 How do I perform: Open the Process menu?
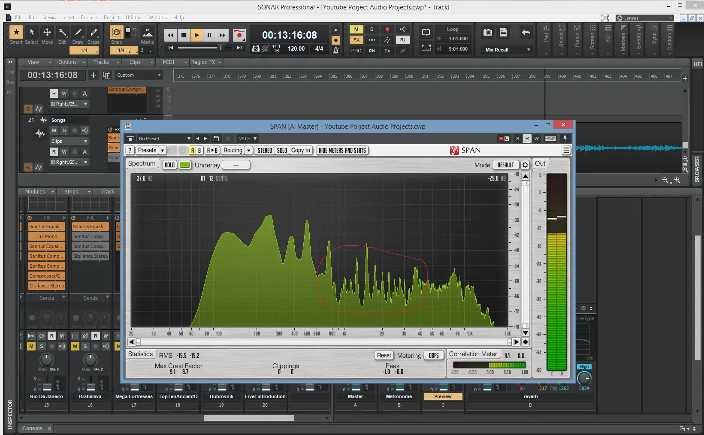pyautogui.click(x=89, y=18)
